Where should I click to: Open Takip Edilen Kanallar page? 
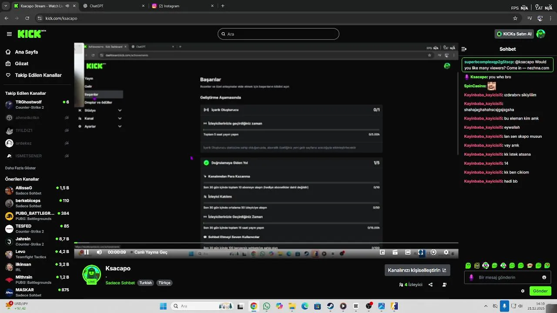[x=38, y=75]
